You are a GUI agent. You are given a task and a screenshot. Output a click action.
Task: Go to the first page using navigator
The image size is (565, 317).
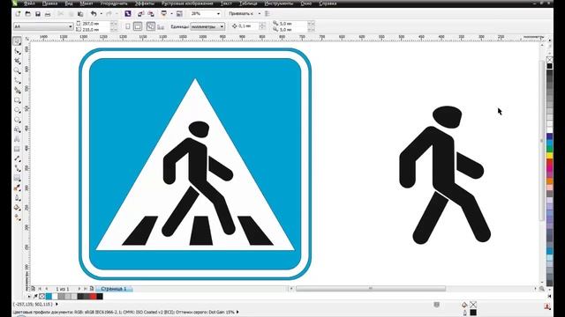click(40, 289)
